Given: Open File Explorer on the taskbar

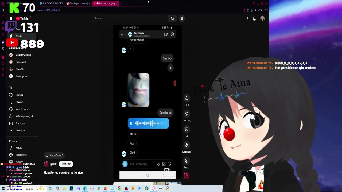Looking at the screenshot, I should click(x=64, y=189).
